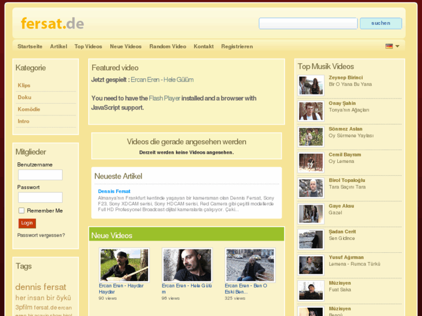Screen dimensions: 422x316
Task: Open the Müzisyen Fuat Saka video thumbnail
Action: 311,291
